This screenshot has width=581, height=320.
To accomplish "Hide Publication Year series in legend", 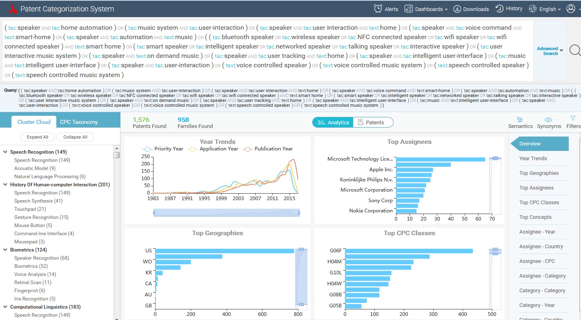I will (268, 149).
